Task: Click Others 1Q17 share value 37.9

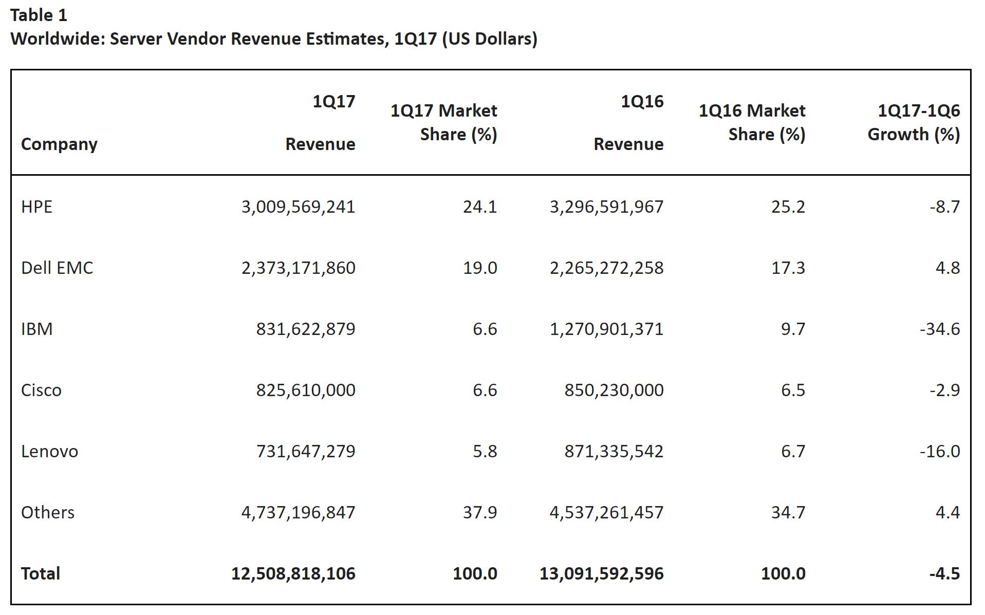Action: 480,512
